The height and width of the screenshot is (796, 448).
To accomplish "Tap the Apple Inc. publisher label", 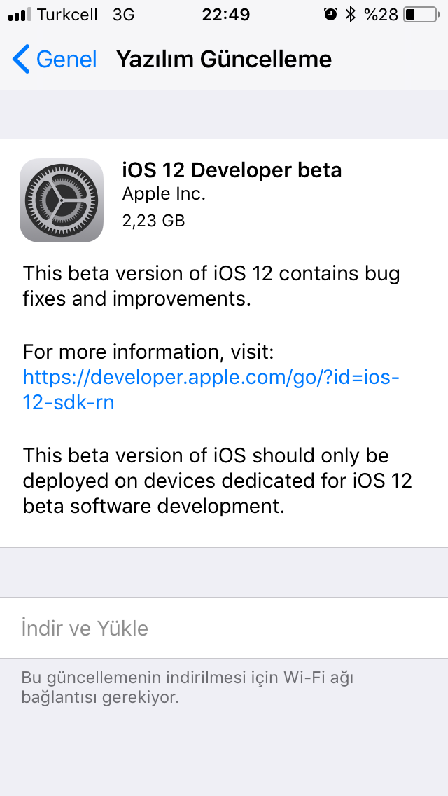I will coord(164,194).
